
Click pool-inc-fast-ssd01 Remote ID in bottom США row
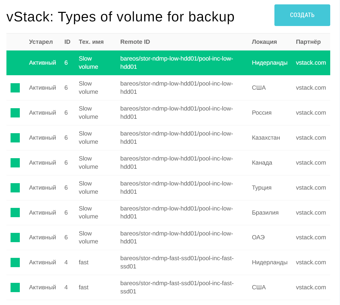coord(177,287)
